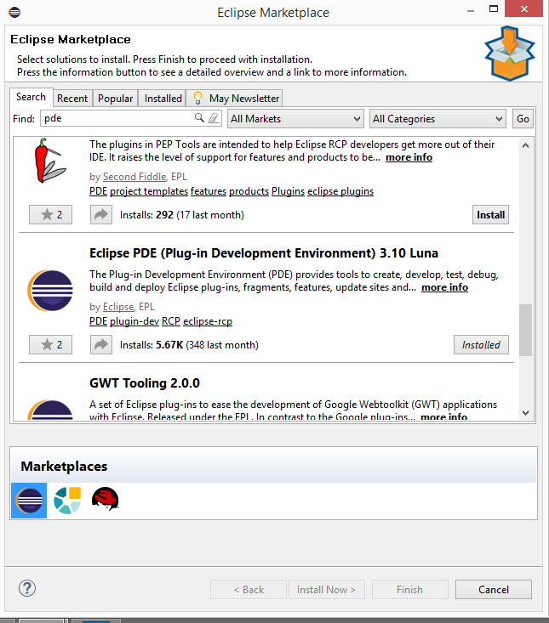Clear the search text with eraser icon
Viewport: 549px width, 623px height.
click(214, 118)
